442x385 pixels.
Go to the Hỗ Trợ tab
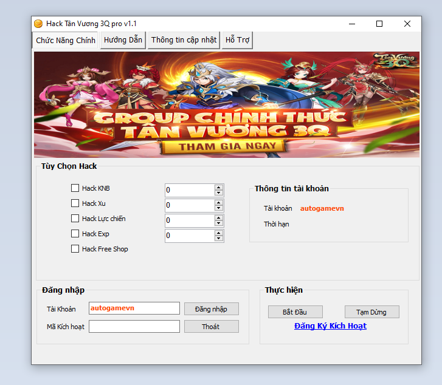pos(237,40)
